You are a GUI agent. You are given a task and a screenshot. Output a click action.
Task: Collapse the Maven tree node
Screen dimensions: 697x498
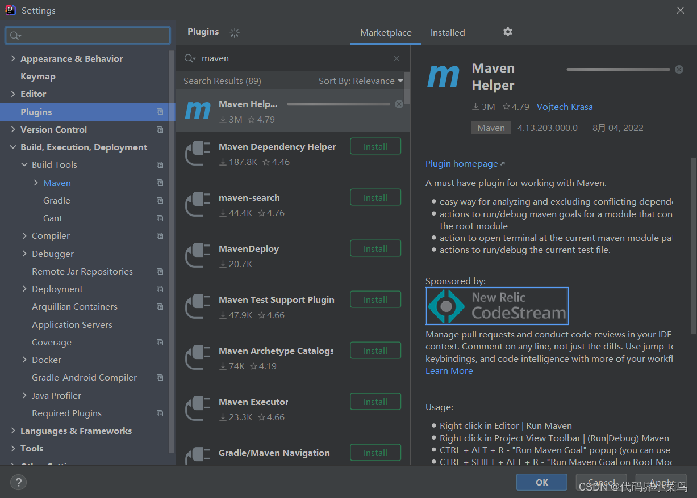coord(35,183)
